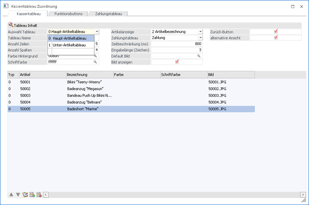Select the Bikini "Teeny-Weeny" row

(x=87, y=82)
